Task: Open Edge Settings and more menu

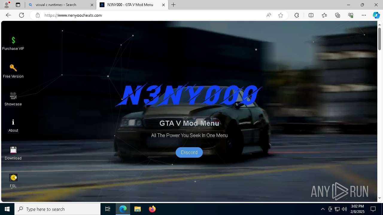Action: click(x=364, y=15)
